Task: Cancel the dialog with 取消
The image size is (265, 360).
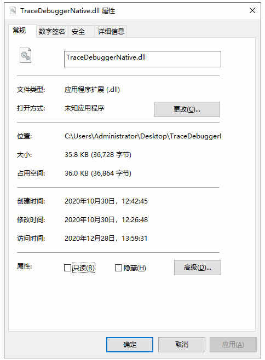Action: [x=182, y=345]
